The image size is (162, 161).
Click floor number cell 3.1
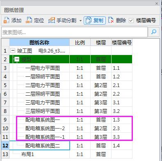122,103
